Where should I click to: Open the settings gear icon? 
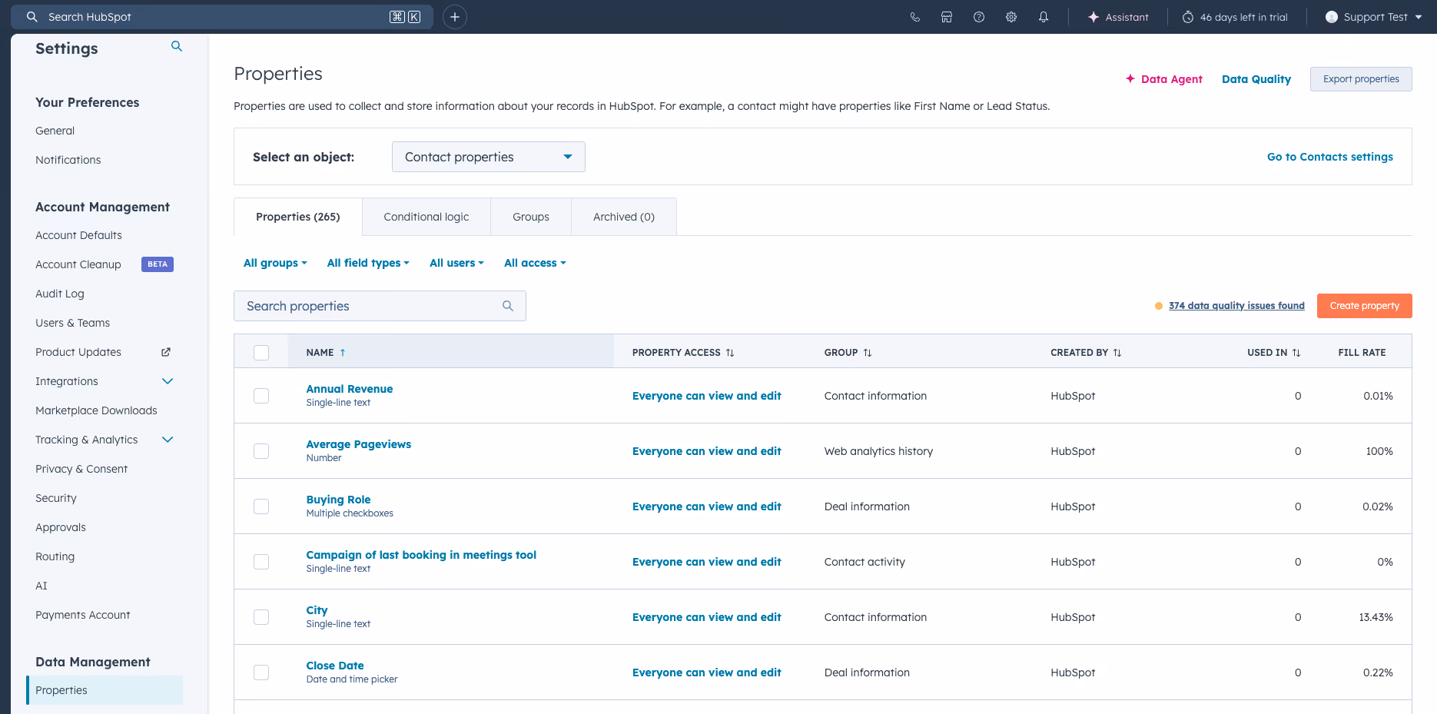point(1011,16)
